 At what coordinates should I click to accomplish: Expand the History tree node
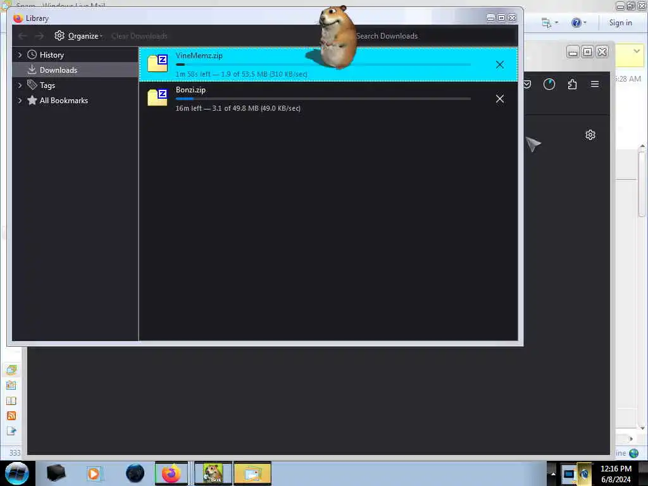pyautogui.click(x=20, y=54)
